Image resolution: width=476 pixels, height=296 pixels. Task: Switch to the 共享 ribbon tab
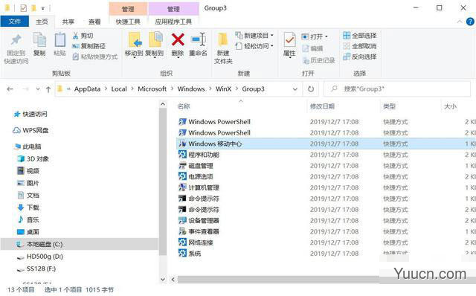(x=68, y=22)
